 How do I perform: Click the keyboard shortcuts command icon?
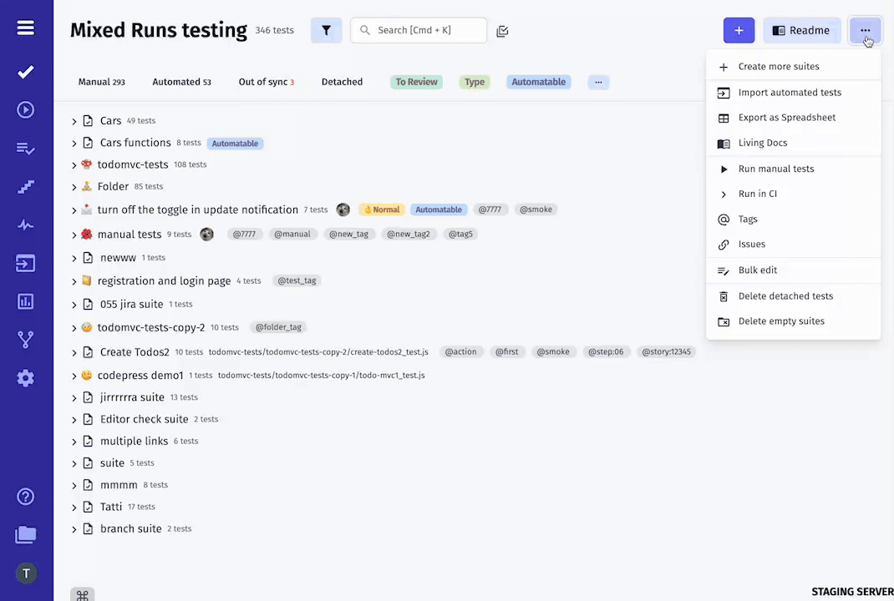click(x=83, y=595)
